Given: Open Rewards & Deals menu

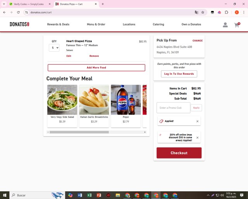Looking at the screenshot, I should pyautogui.click(x=58, y=24).
